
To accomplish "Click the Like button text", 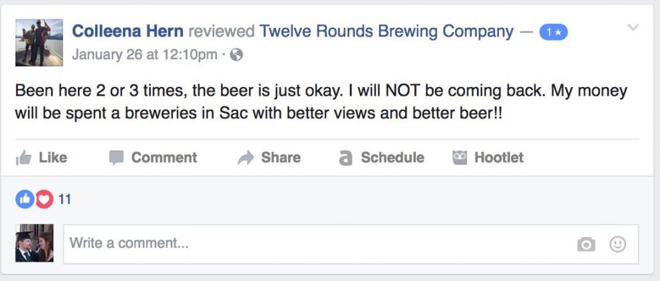I will click(53, 157).
